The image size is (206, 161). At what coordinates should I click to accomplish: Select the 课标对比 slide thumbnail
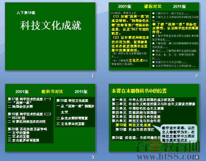154,36
